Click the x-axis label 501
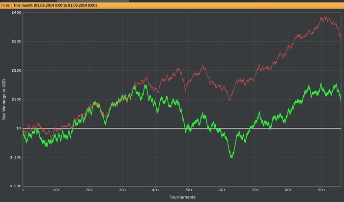Viewport: 344px width, 202px height. tap(189, 190)
